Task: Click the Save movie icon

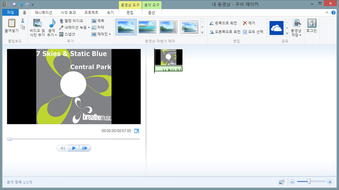Action: tap(297, 23)
